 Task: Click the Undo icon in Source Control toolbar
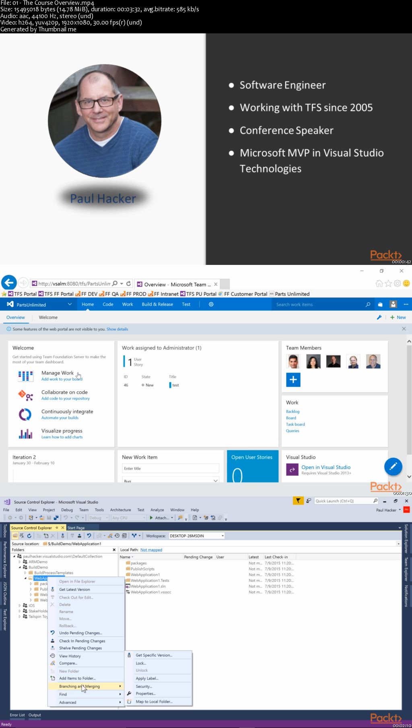89,536
